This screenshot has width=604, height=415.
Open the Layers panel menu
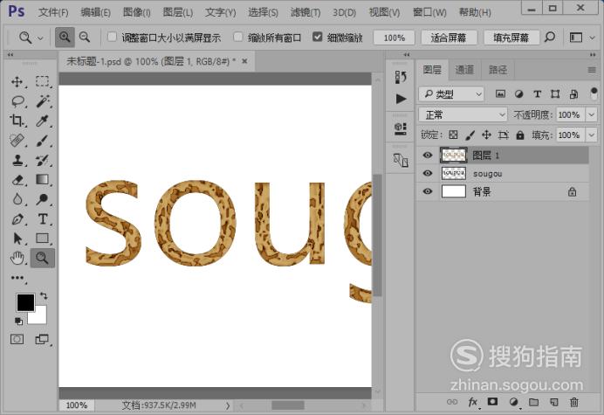coord(592,70)
